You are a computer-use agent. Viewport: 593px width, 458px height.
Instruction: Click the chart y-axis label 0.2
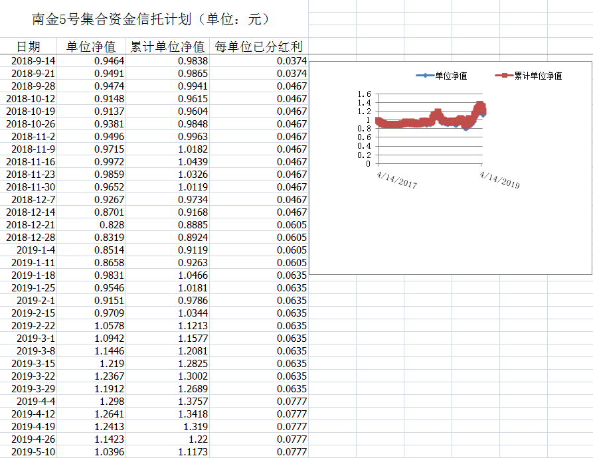point(364,155)
